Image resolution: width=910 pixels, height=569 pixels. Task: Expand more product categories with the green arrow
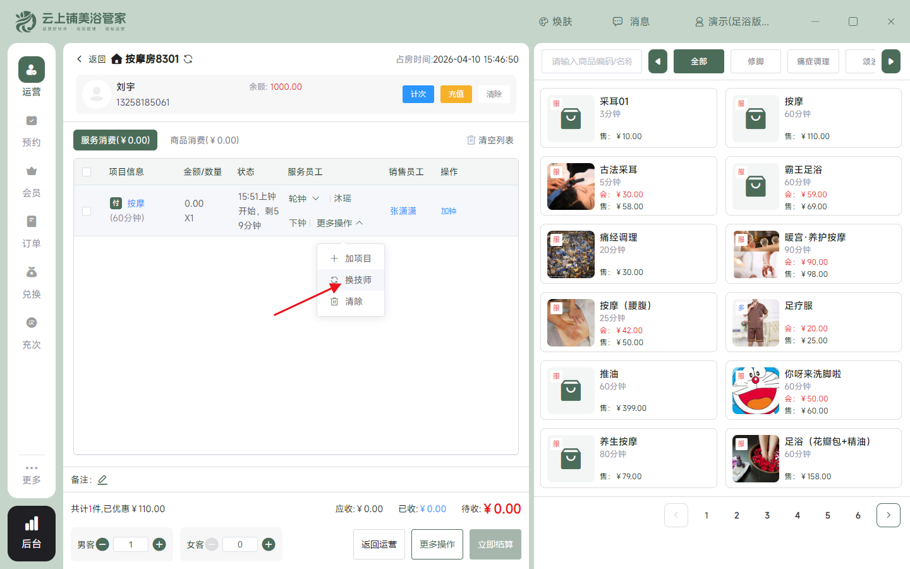pos(890,61)
